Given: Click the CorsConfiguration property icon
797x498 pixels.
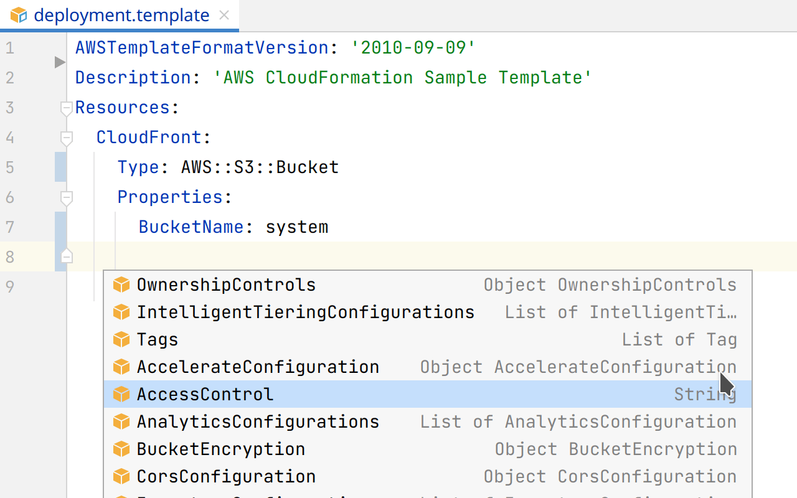Looking at the screenshot, I should 121,477.
